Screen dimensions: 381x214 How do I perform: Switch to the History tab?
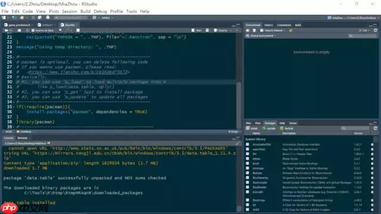268,25
